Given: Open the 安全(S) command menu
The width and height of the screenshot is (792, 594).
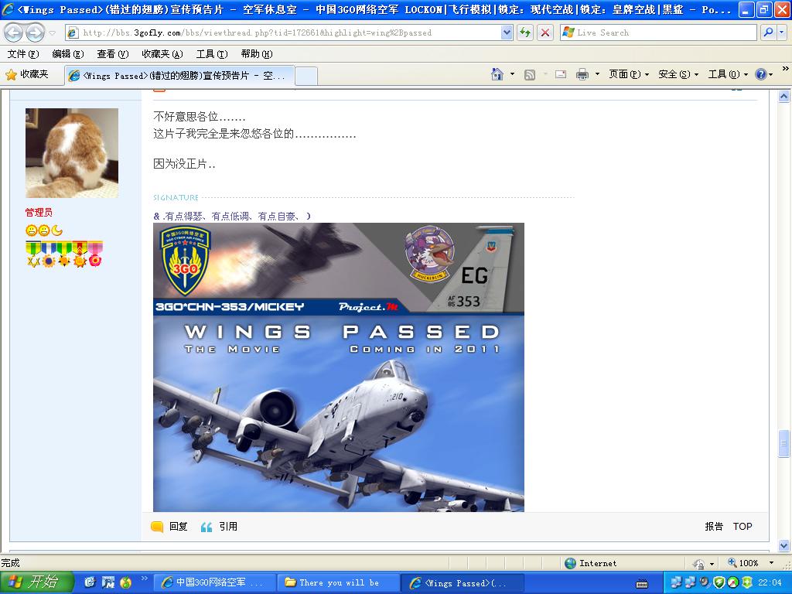Looking at the screenshot, I should 678,75.
